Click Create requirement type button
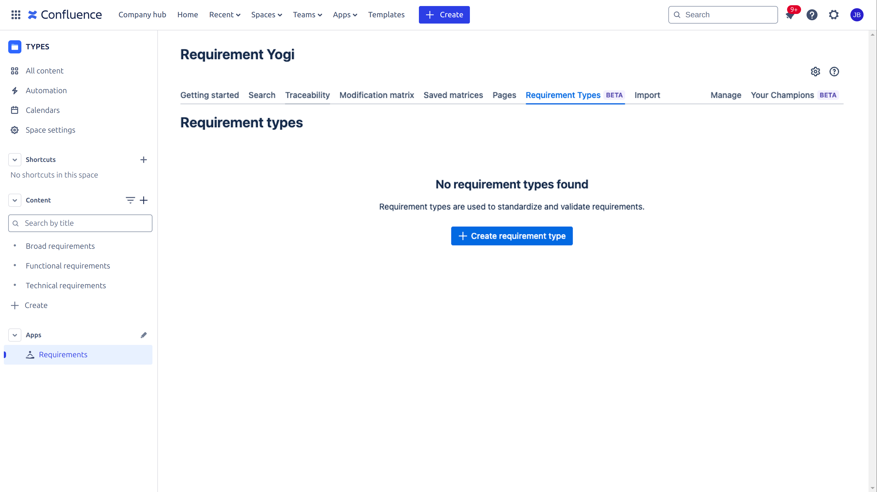 (512, 236)
